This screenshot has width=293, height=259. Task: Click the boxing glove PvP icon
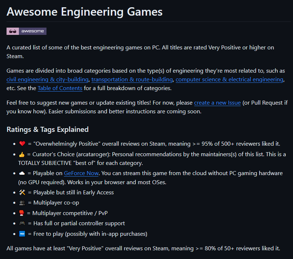click(x=22, y=213)
